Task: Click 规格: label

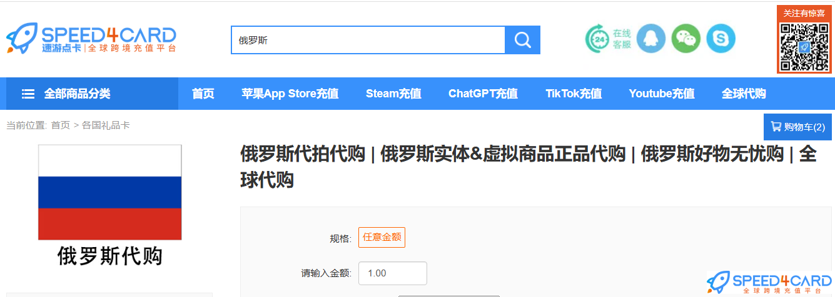Action: (x=341, y=238)
